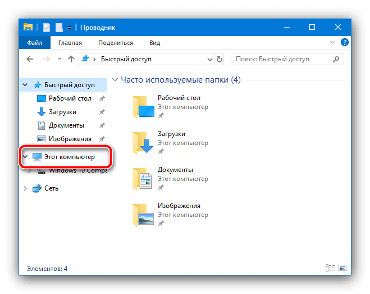Click the desktop icon beside sidebar Рабочий стол
This screenshot has width=370, height=294.
(42, 98)
